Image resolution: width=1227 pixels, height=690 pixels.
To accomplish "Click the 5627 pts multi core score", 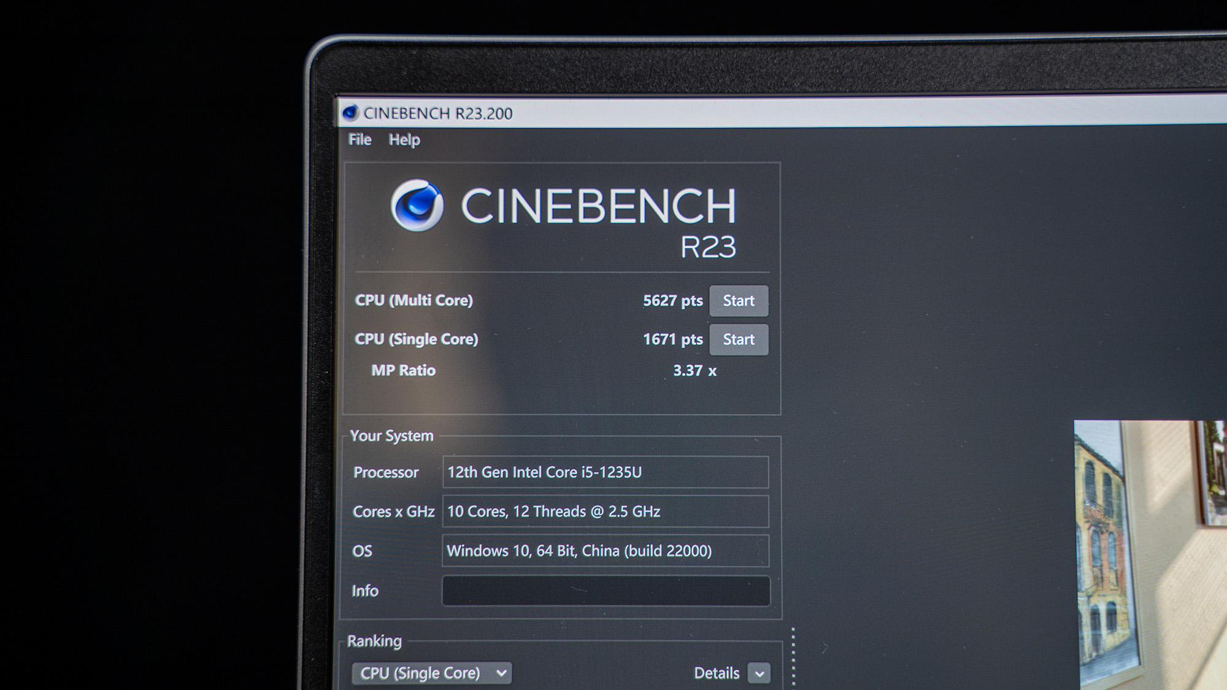I will [672, 301].
